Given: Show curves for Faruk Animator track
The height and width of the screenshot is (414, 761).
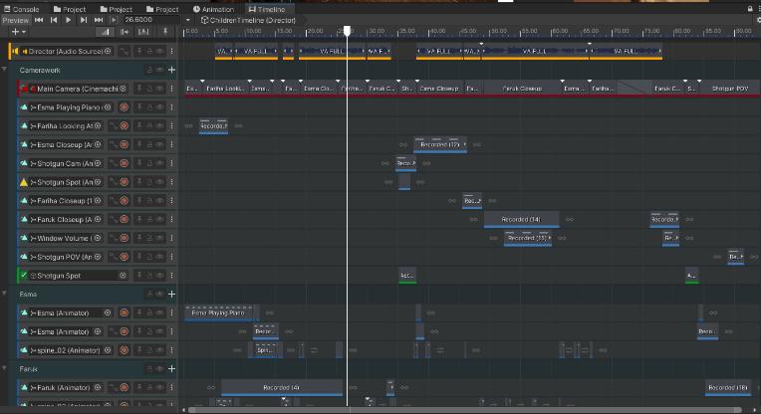Looking at the screenshot, I should (x=114, y=387).
